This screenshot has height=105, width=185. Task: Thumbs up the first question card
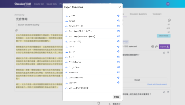164,53
